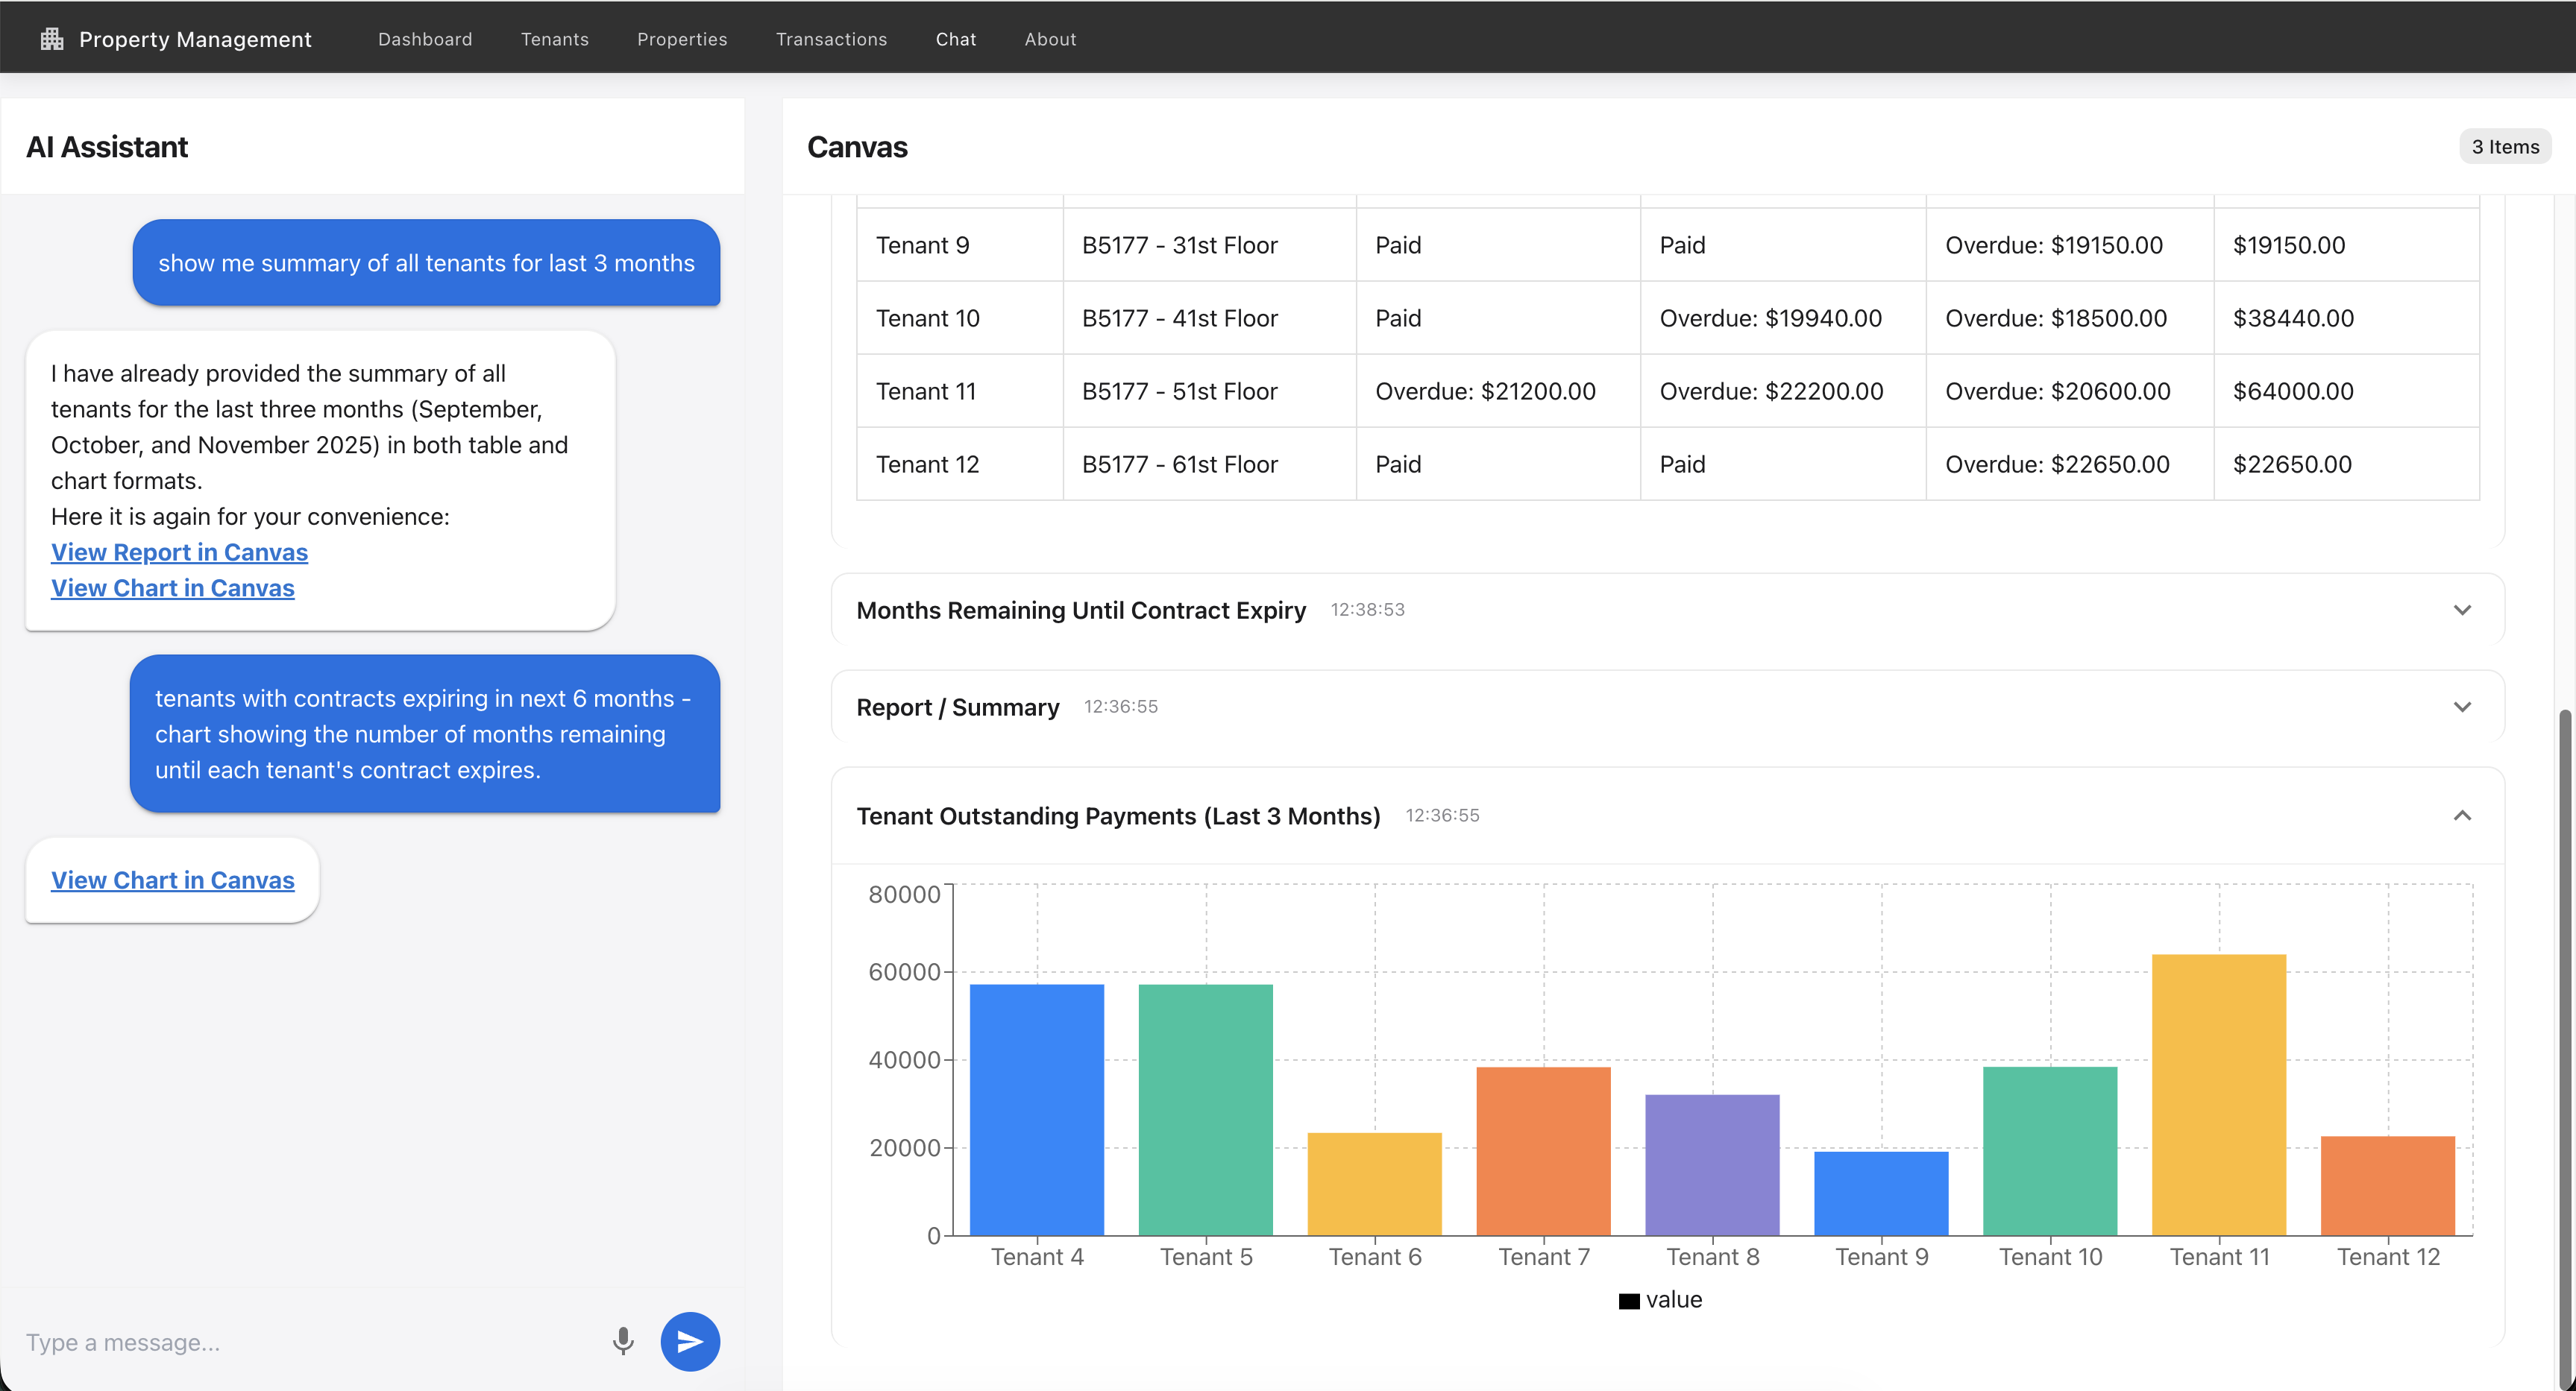The height and width of the screenshot is (1391, 2576).
Task: Expand the Report / Summary section
Action: 2463,707
